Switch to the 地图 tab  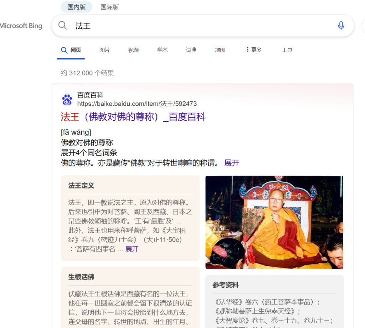click(220, 50)
